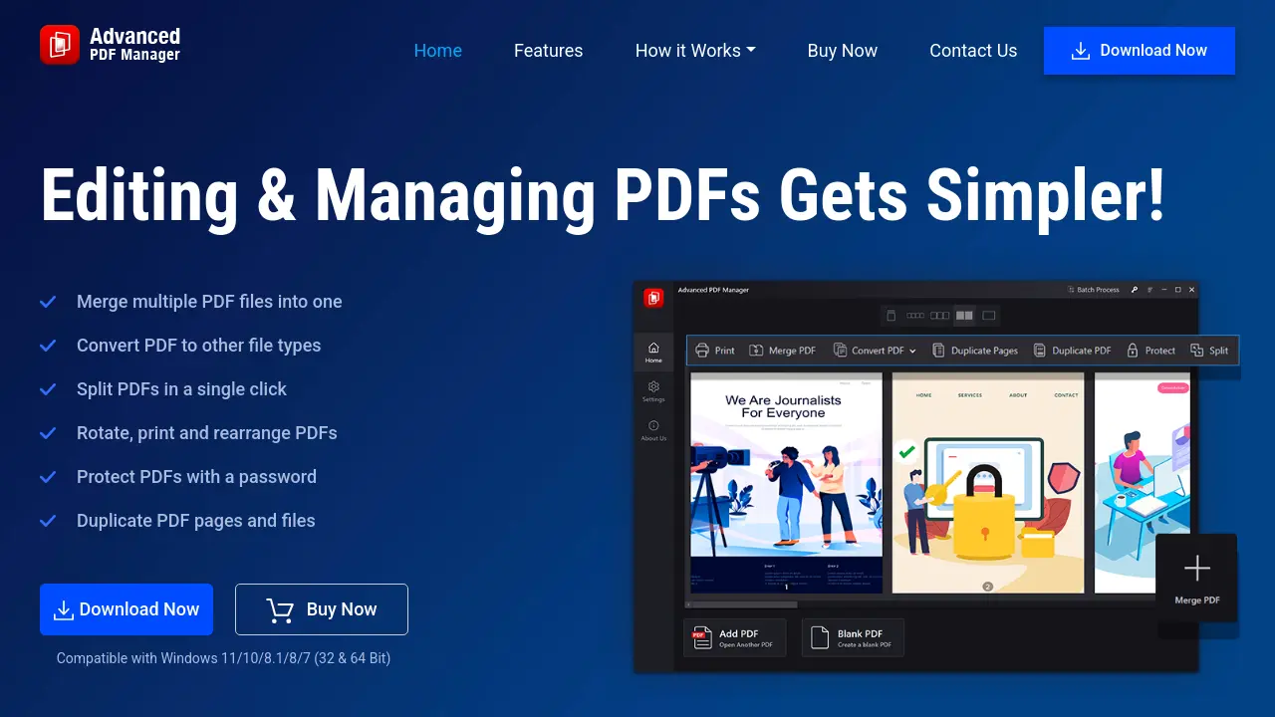Open the Buy Now nav link
This screenshot has width=1275, height=717.
[843, 51]
